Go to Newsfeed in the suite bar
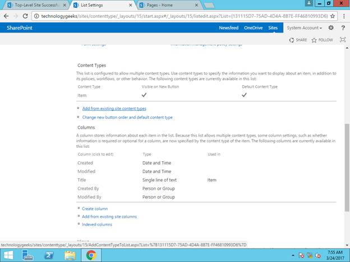The image size is (350, 262). tap(229, 28)
